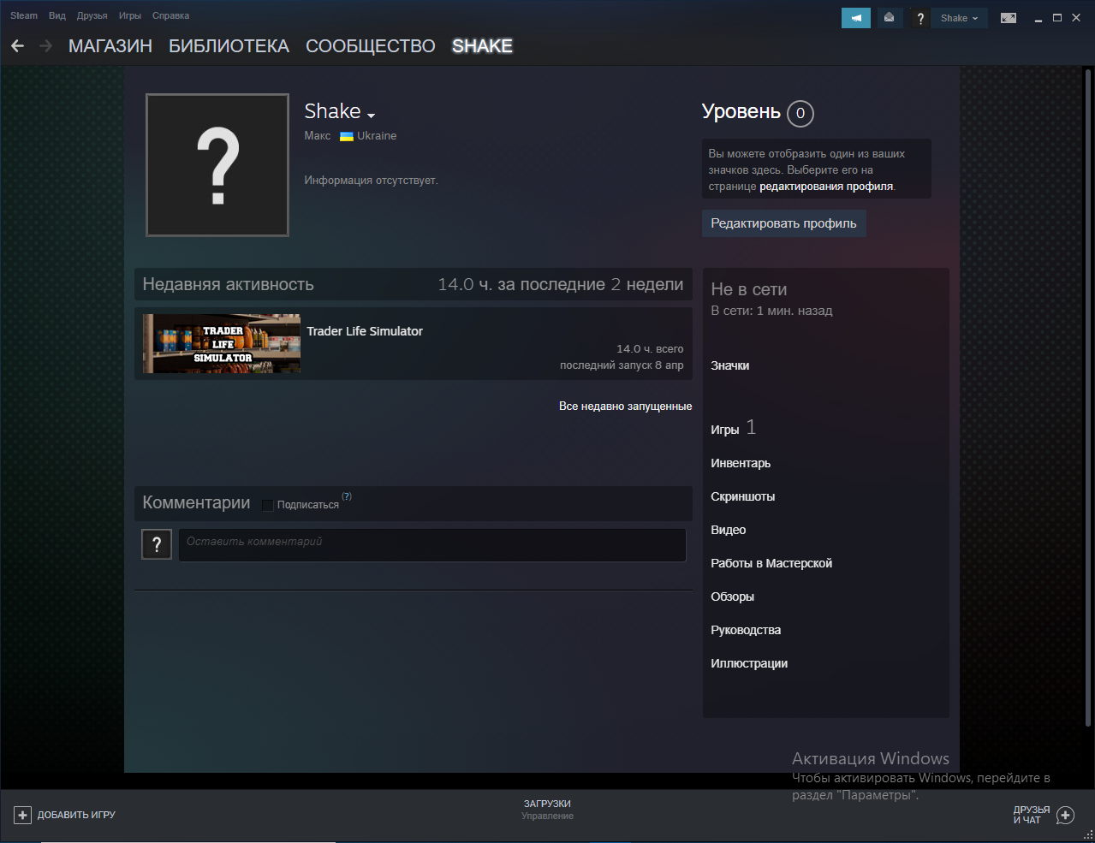
Task: Click ДРУЗЬЯ И ЧАТ label
Action: tap(1032, 815)
